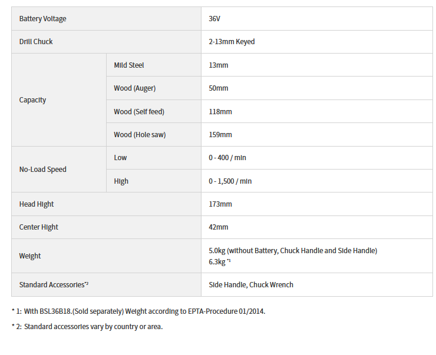436x355 pixels.
Task: Click the No-Load Speed category cell
Action: [42, 170]
